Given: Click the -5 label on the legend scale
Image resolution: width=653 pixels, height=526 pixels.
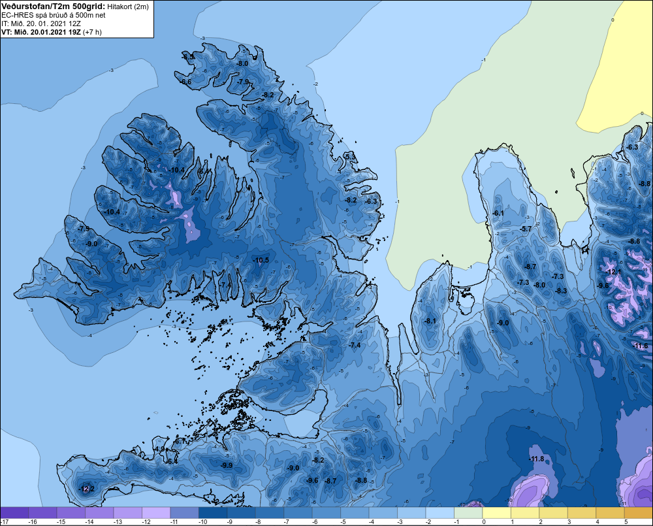Looking at the screenshot, I should point(344,522).
